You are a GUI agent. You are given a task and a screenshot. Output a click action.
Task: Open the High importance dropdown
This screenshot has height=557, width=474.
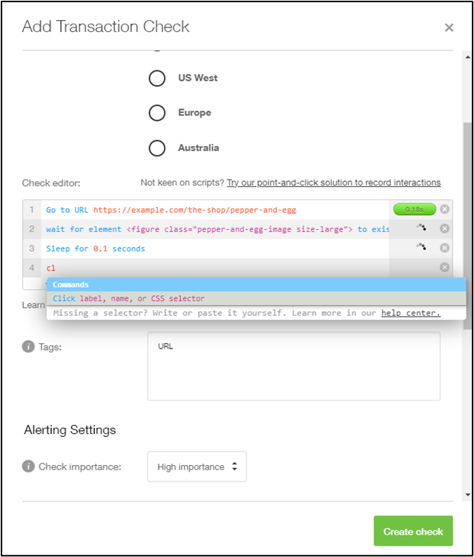click(x=197, y=467)
